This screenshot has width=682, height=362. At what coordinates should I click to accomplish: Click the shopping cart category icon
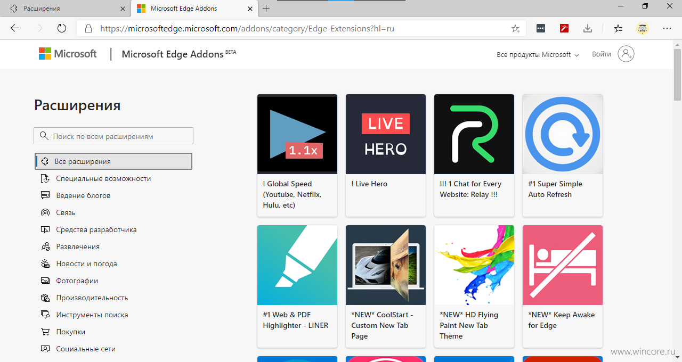[45, 332]
